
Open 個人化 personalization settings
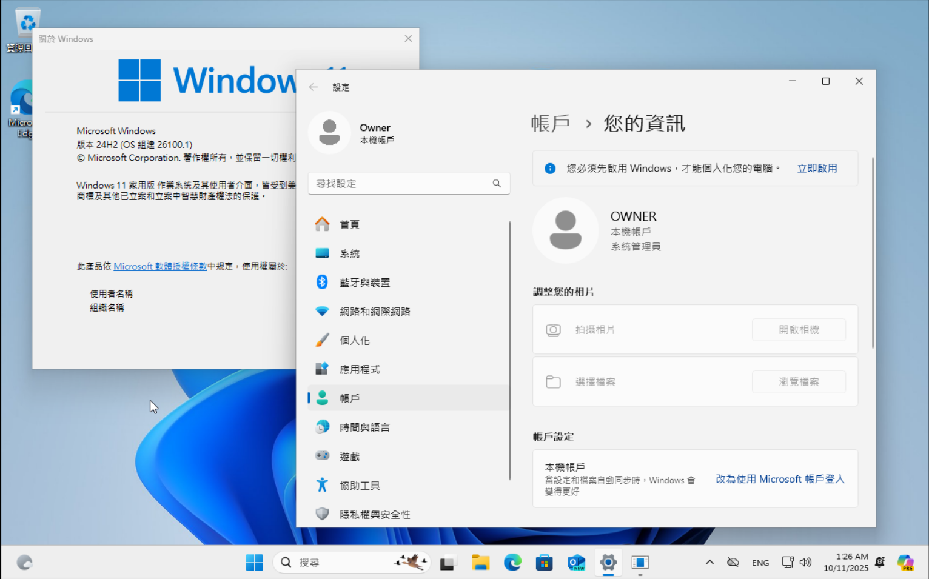pyautogui.click(x=354, y=341)
